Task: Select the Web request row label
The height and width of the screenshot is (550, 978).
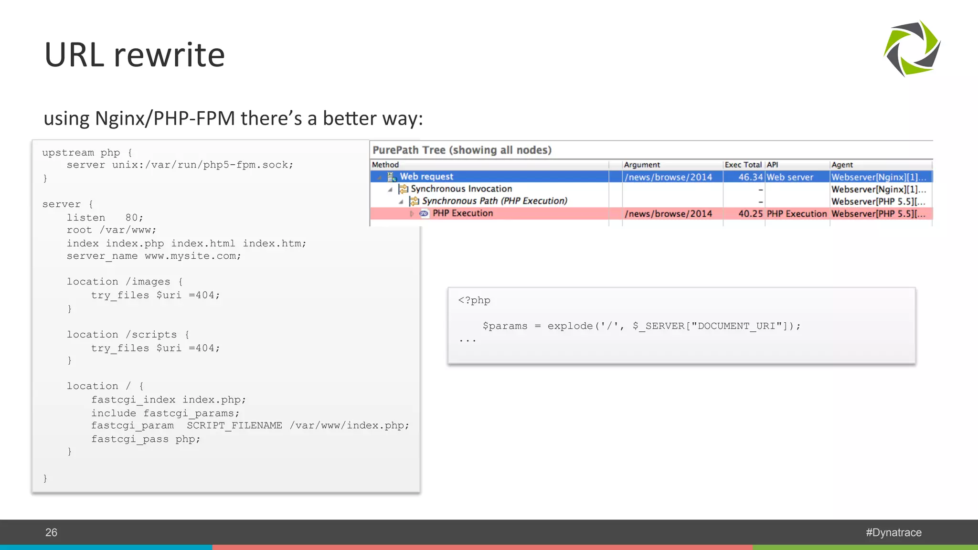Action: coord(426,177)
